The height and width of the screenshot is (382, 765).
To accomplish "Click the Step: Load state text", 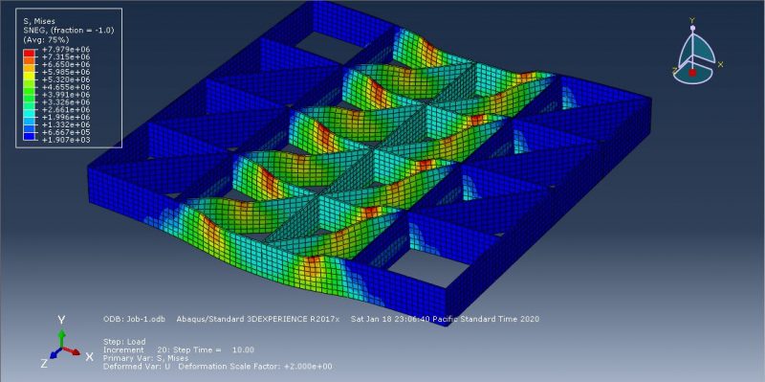I will point(124,342).
